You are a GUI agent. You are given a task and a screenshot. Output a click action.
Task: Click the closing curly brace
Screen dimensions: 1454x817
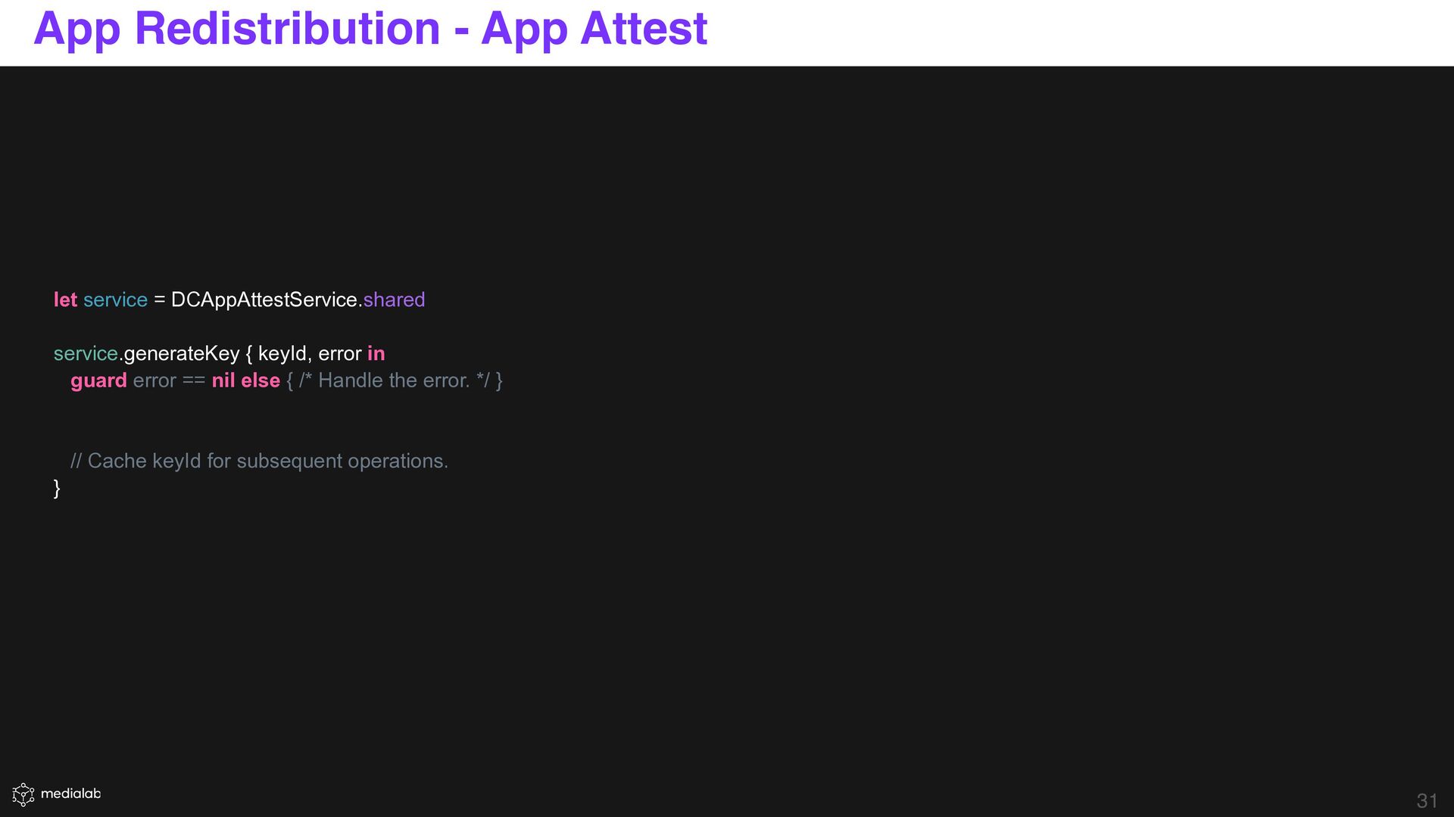(x=57, y=488)
